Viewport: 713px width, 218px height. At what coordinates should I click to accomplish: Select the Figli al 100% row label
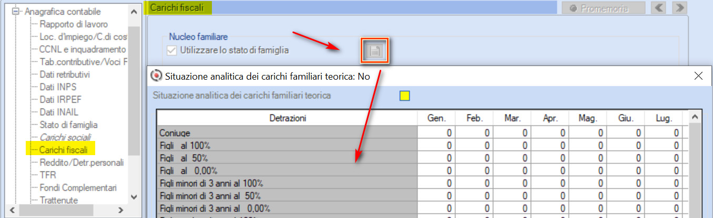pyautogui.click(x=288, y=145)
